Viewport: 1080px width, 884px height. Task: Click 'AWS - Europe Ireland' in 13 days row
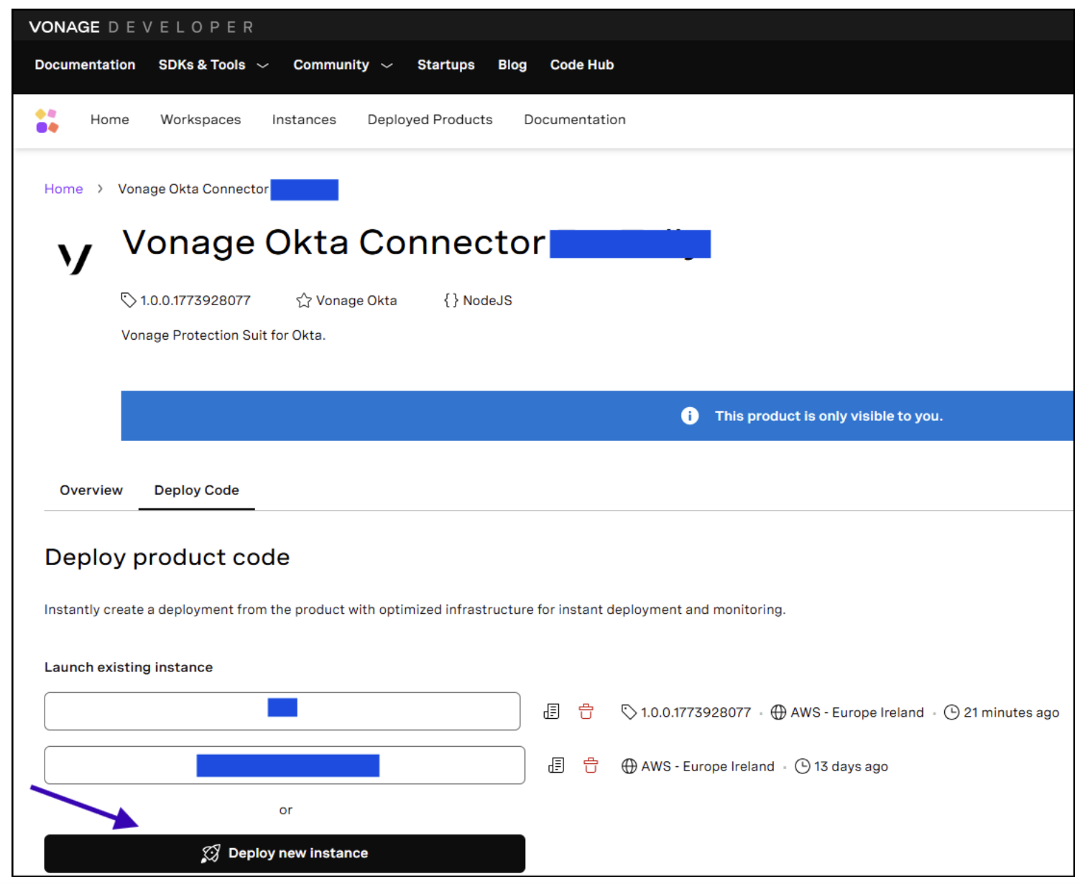tap(708, 766)
